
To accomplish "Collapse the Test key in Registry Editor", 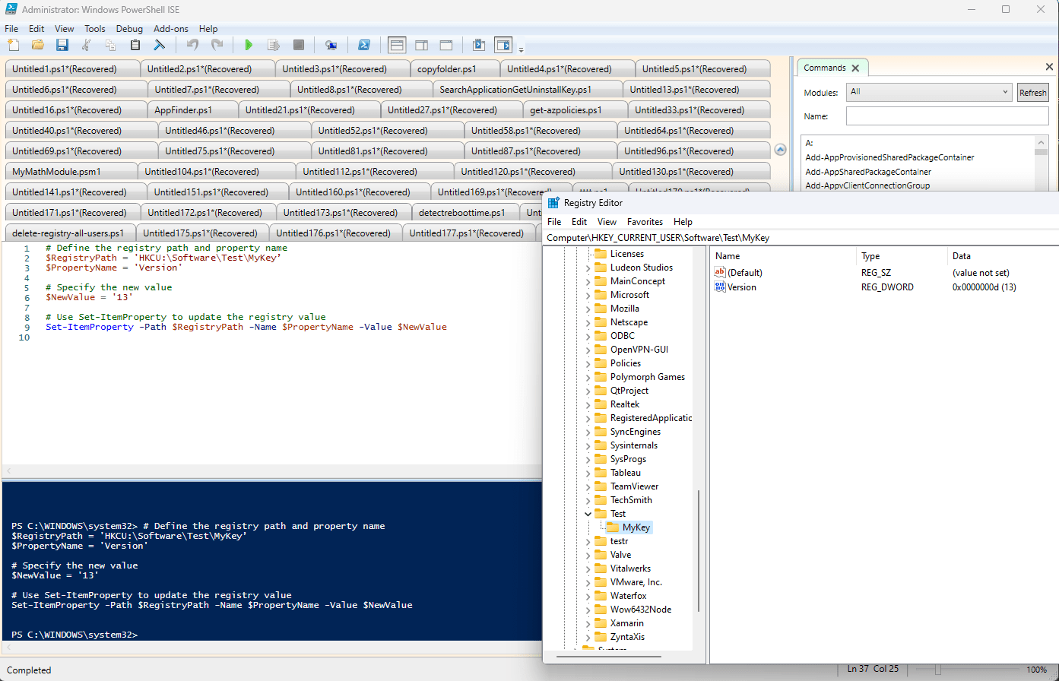I will tap(588, 513).
